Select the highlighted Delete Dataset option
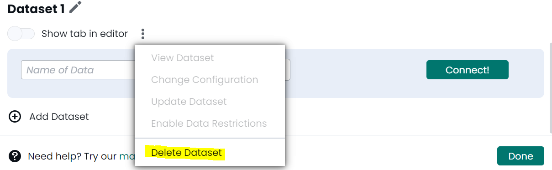 click(x=186, y=153)
